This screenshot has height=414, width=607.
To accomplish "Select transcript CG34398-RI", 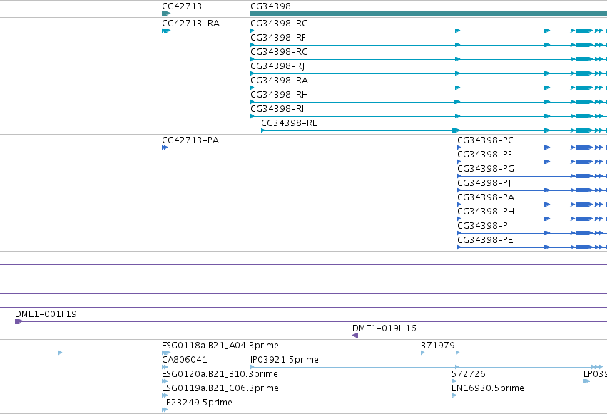I will pos(277,109).
